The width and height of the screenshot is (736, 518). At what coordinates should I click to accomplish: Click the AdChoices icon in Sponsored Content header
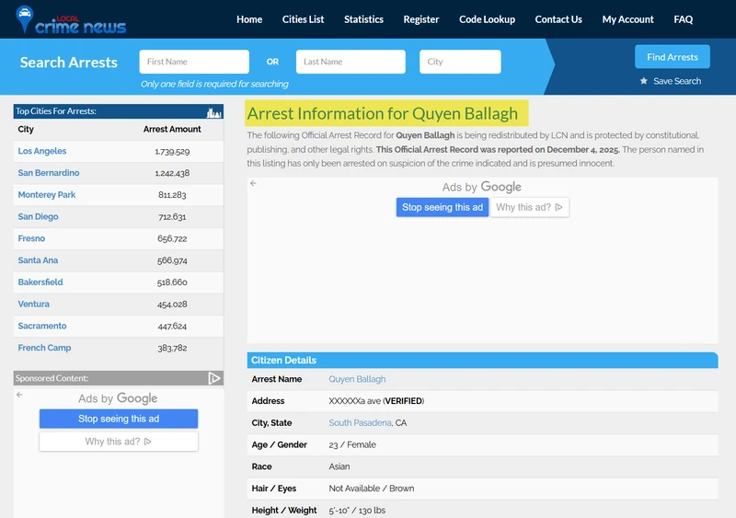pyautogui.click(x=214, y=378)
